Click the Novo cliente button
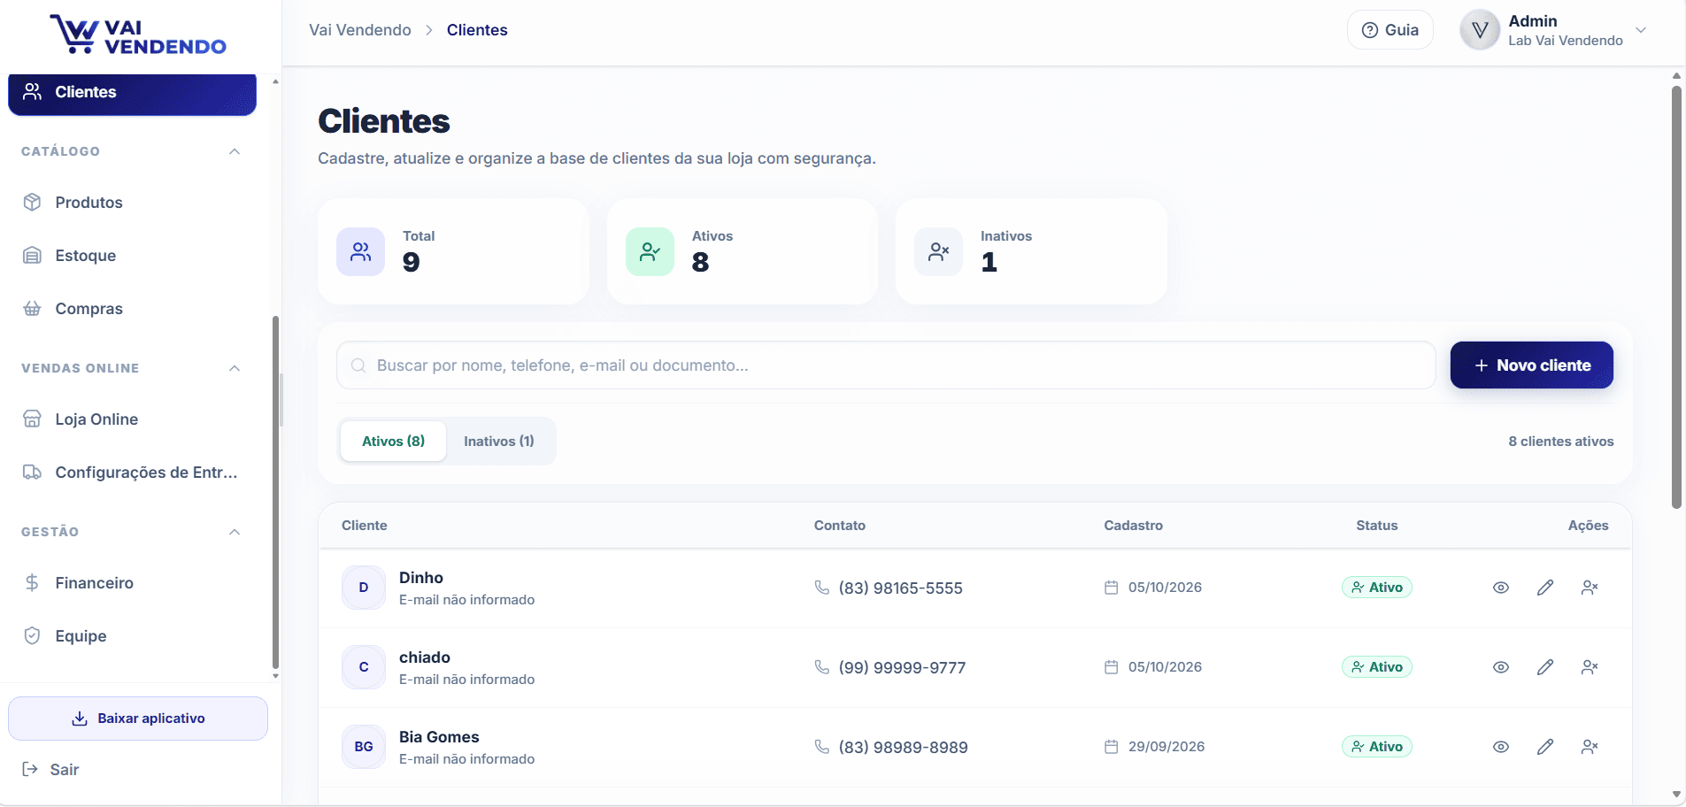The width and height of the screenshot is (1686, 807). coord(1531,365)
